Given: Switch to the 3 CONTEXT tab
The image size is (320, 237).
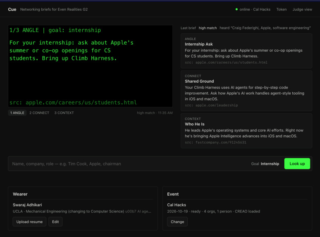Looking at the screenshot, I should (64, 113).
